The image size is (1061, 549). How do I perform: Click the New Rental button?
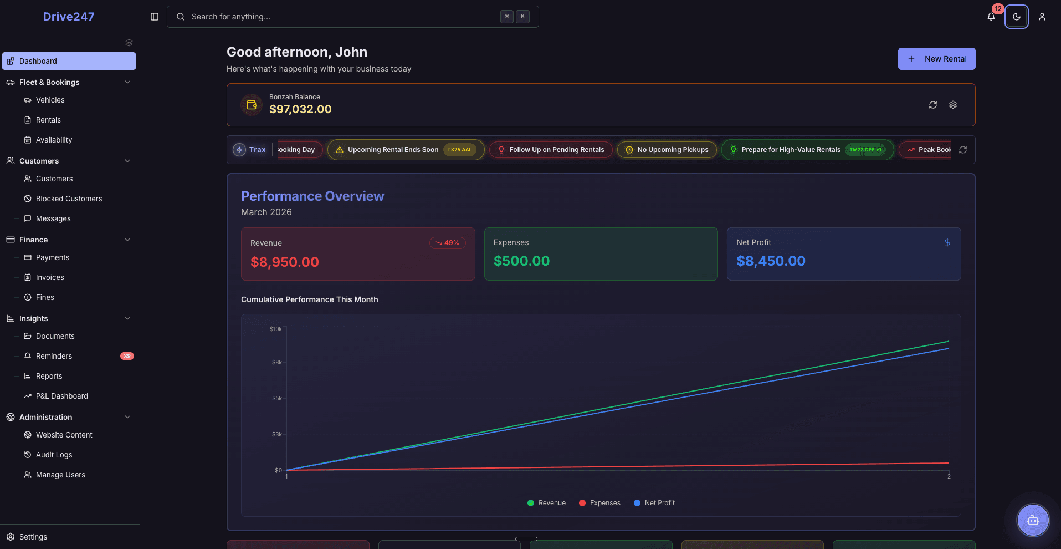(937, 59)
